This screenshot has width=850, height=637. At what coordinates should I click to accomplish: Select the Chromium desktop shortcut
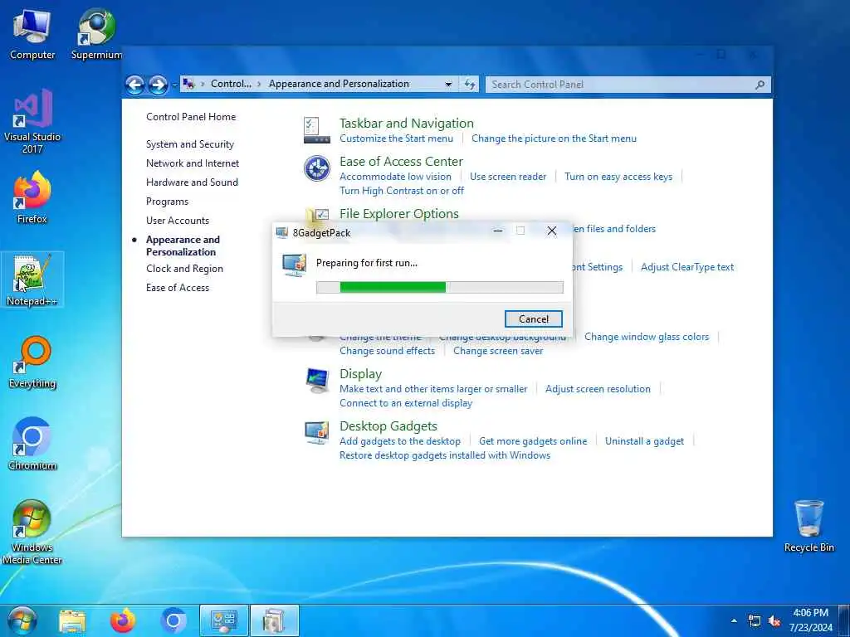pyautogui.click(x=32, y=445)
